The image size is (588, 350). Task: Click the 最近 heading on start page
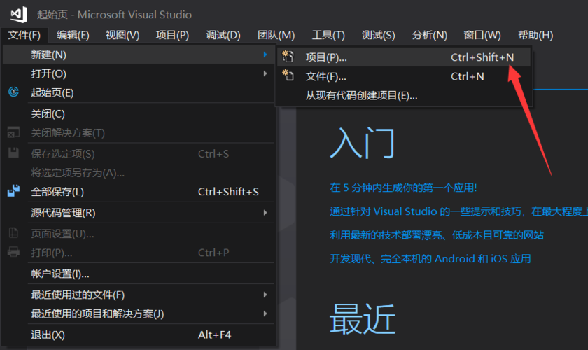click(x=363, y=319)
